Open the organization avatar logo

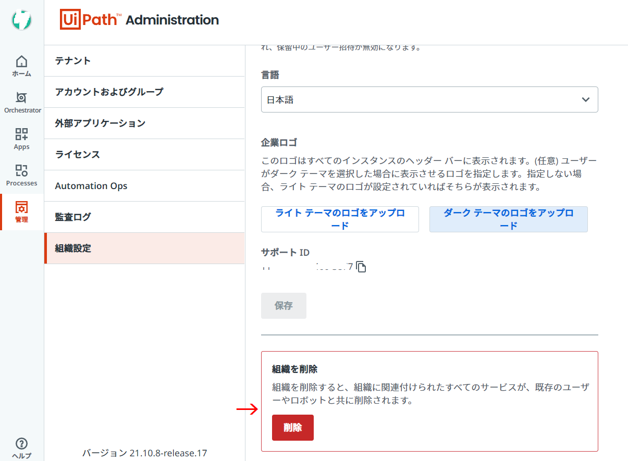(21, 20)
